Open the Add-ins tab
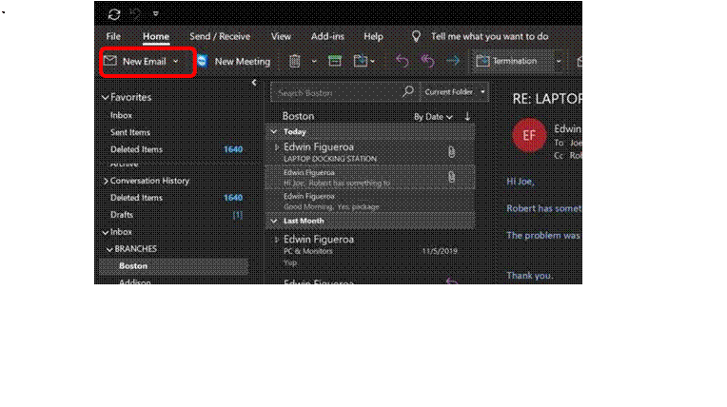 click(327, 36)
